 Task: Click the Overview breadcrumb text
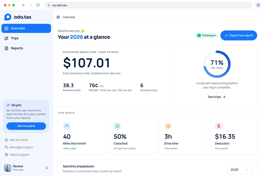tap(69, 17)
